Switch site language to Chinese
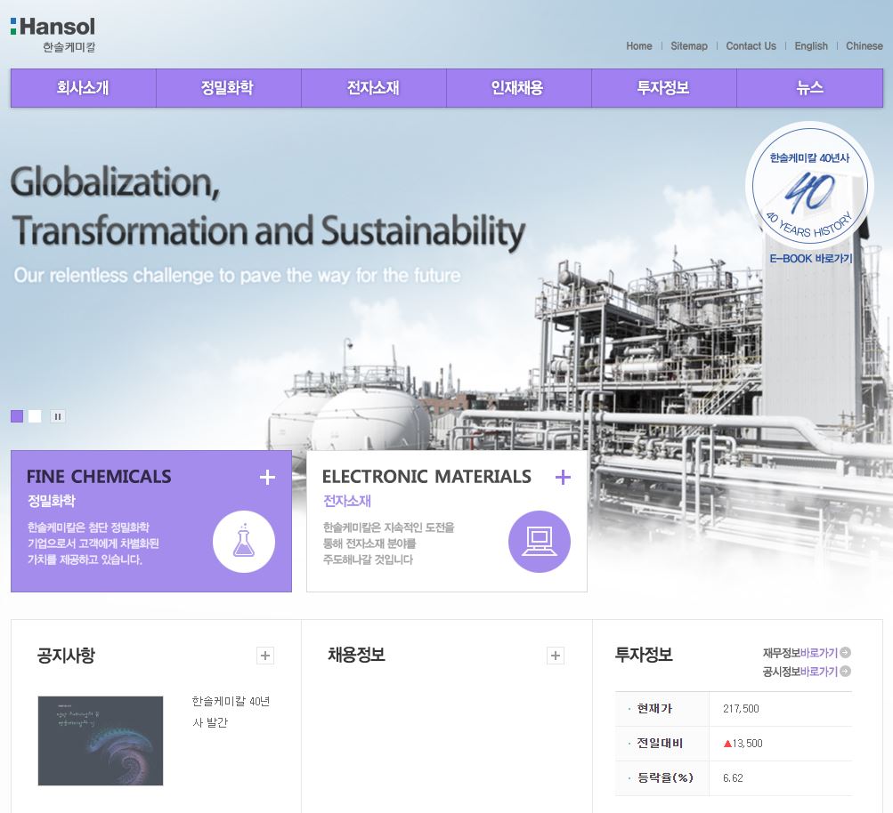The image size is (893, 813). tap(864, 46)
